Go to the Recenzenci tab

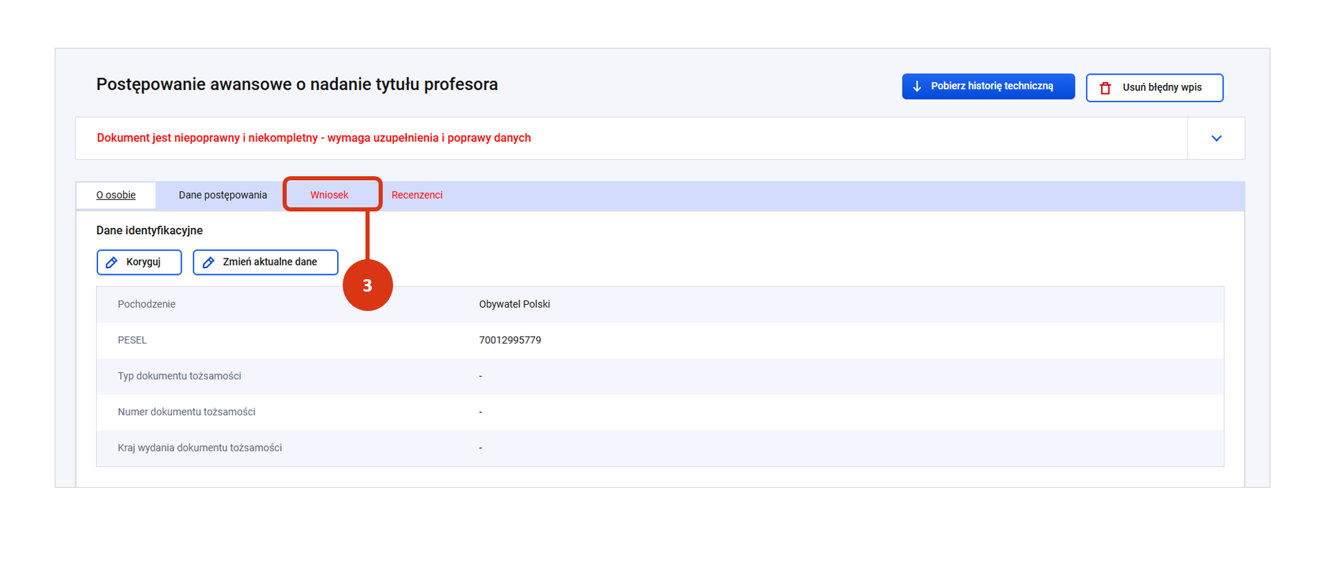(x=417, y=196)
